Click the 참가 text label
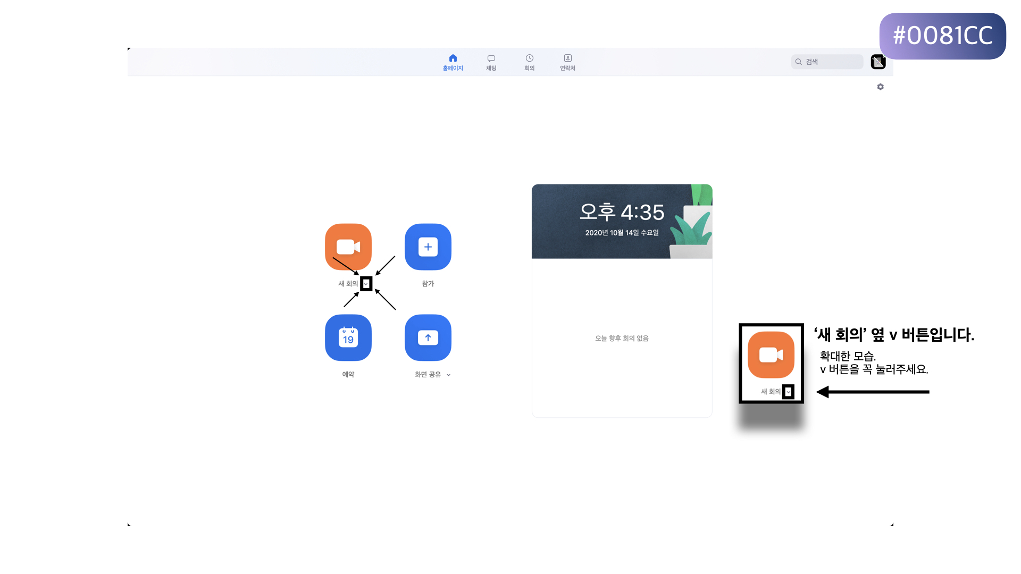Image resolution: width=1021 pixels, height=574 pixels. click(x=428, y=284)
